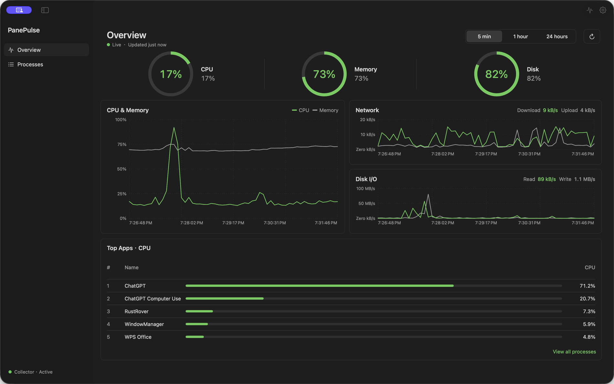Click the Network chart title
The width and height of the screenshot is (614, 384).
367,110
